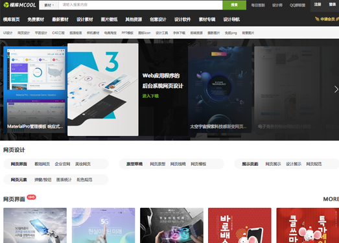Select the 背景图片 sub-category
The width and height of the screenshot is (339, 243).
[x=248, y=33]
